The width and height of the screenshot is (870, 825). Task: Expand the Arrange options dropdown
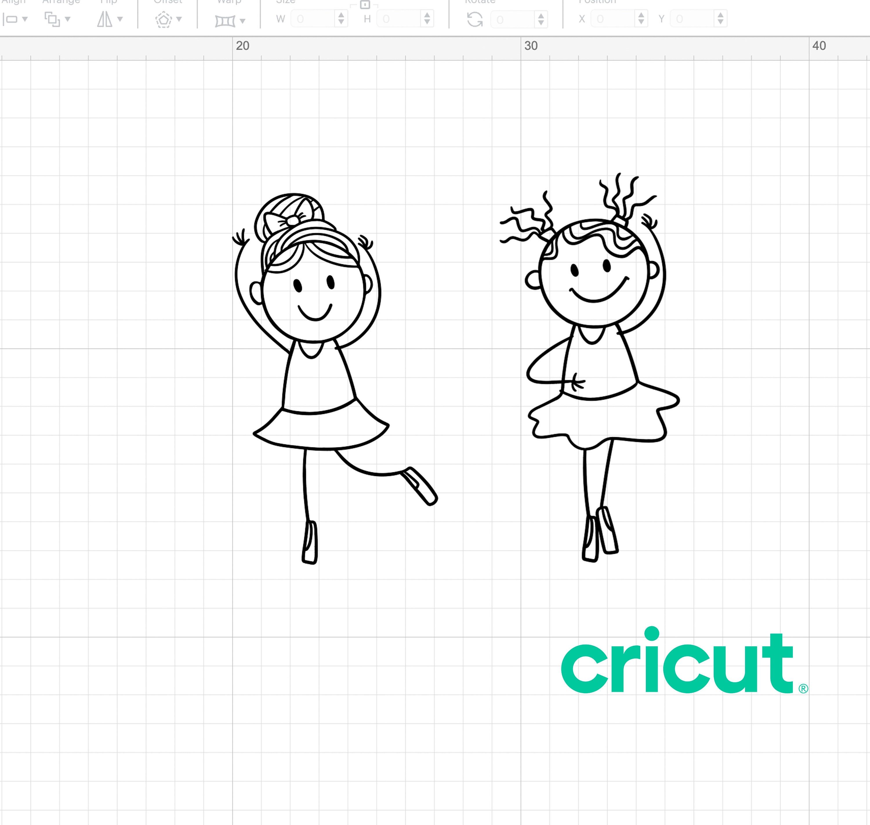point(68,19)
